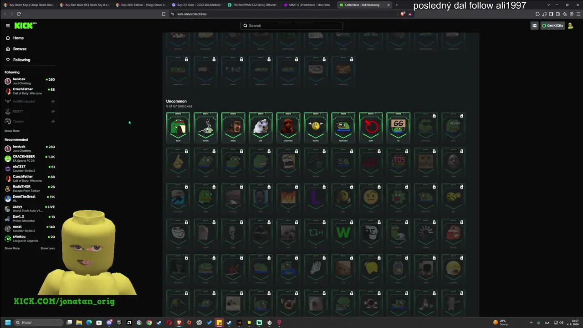The image size is (583, 328).
Task: Expand Recommended list with Show More
Action: [12, 248]
